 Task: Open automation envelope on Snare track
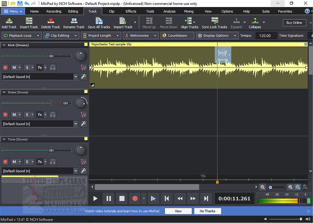(x=84, y=114)
